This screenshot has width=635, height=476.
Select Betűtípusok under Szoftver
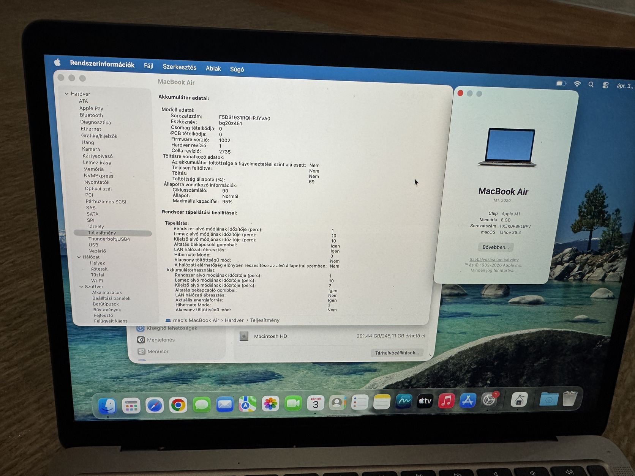[x=106, y=304]
